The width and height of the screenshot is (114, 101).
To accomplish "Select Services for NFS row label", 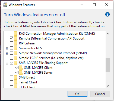I will [30, 48].
